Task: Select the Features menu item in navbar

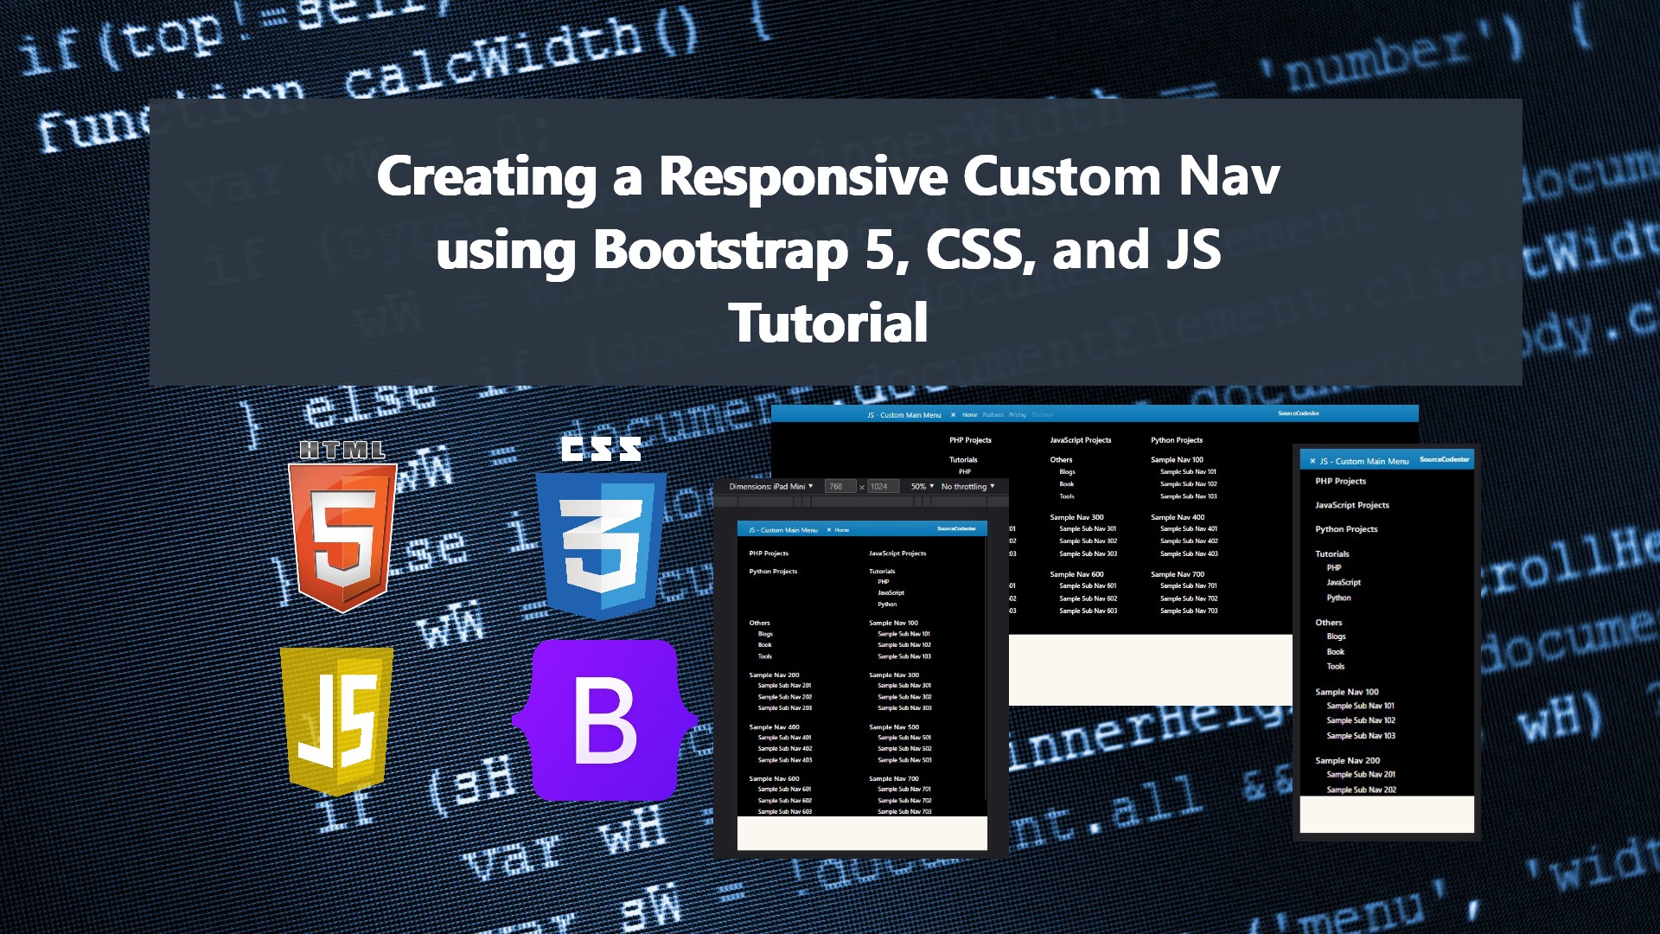Action: coord(993,414)
